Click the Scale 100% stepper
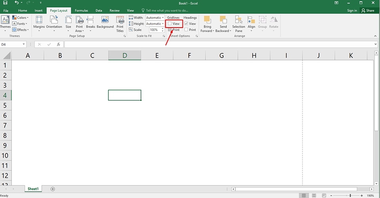This screenshot has width=380, height=198. point(163,30)
